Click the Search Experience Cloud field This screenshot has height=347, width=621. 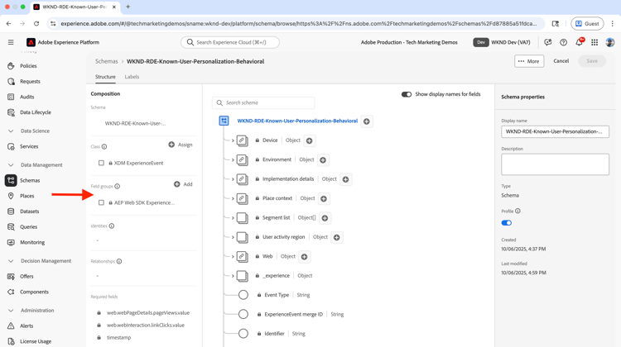(x=230, y=42)
